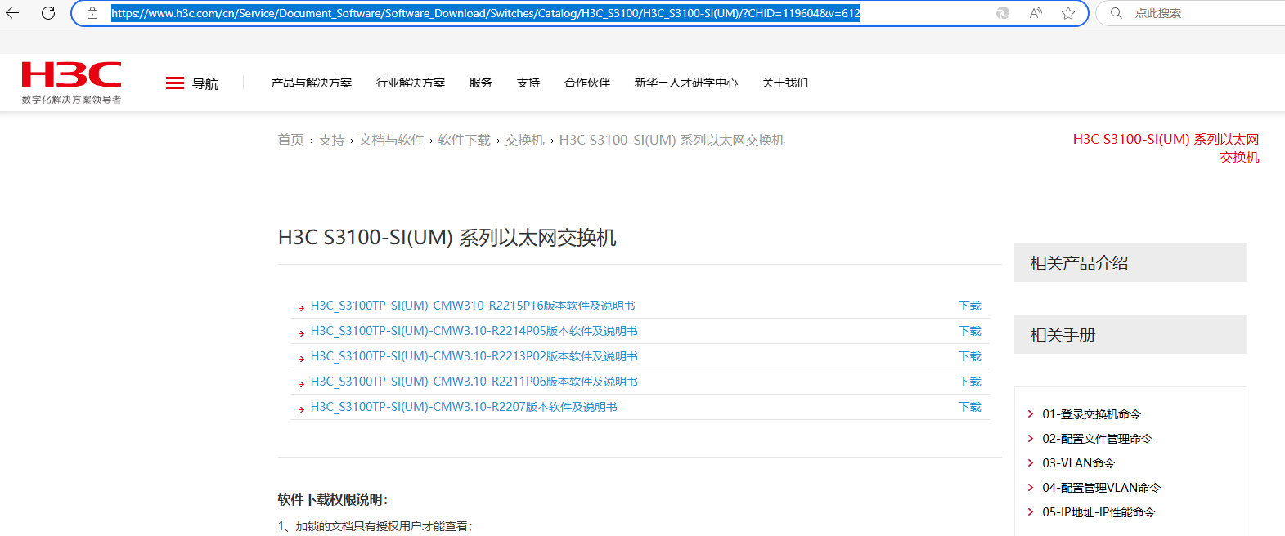Open CMW3.10-R2214P05 software version link
Image resolution: width=1285 pixels, height=536 pixels.
point(474,331)
